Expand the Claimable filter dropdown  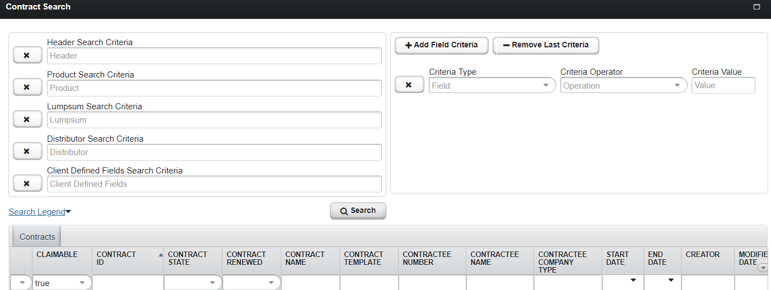[x=82, y=283]
